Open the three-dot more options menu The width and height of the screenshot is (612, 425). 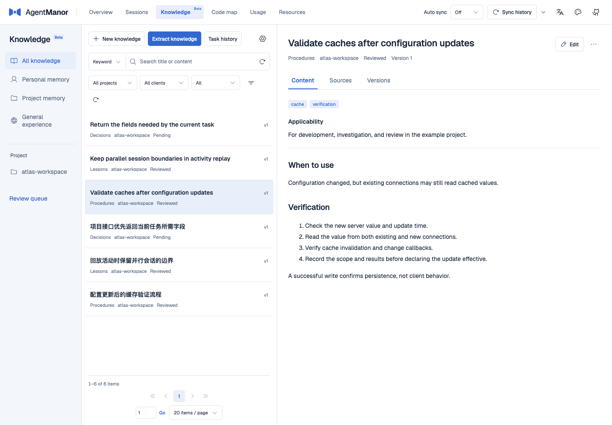click(594, 44)
